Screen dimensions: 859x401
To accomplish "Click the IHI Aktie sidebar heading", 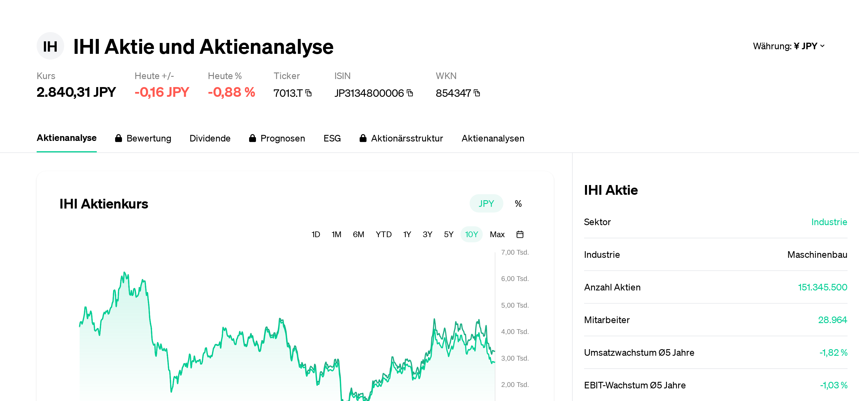I will (611, 190).
